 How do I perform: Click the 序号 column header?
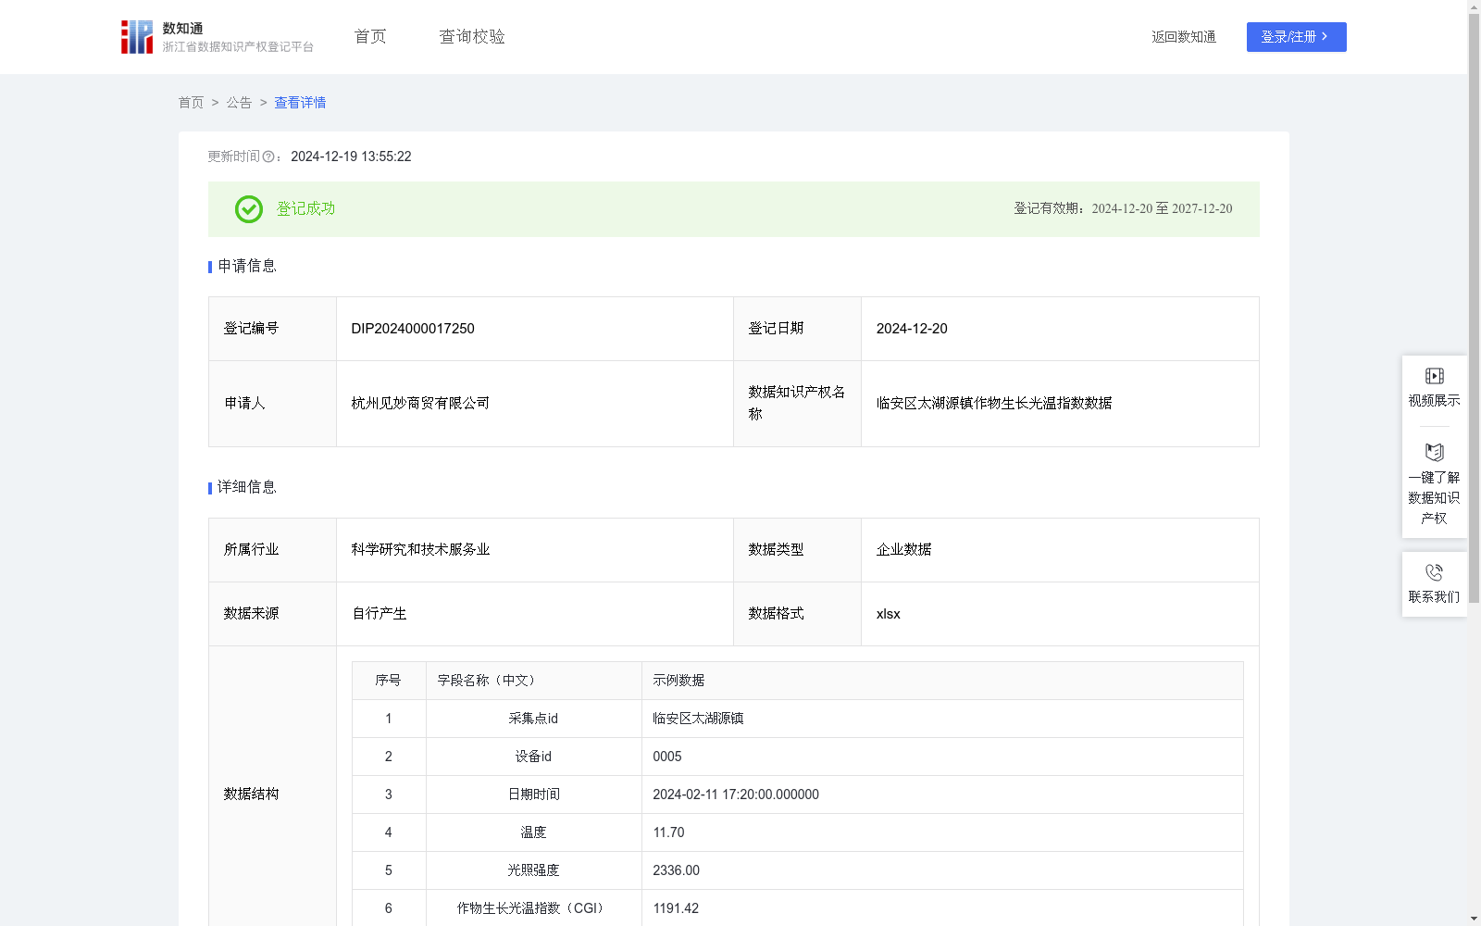[x=388, y=681]
